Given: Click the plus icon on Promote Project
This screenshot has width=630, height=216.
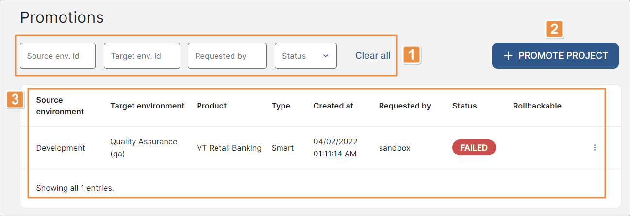Looking at the screenshot, I should pyautogui.click(x=508, y=56).
